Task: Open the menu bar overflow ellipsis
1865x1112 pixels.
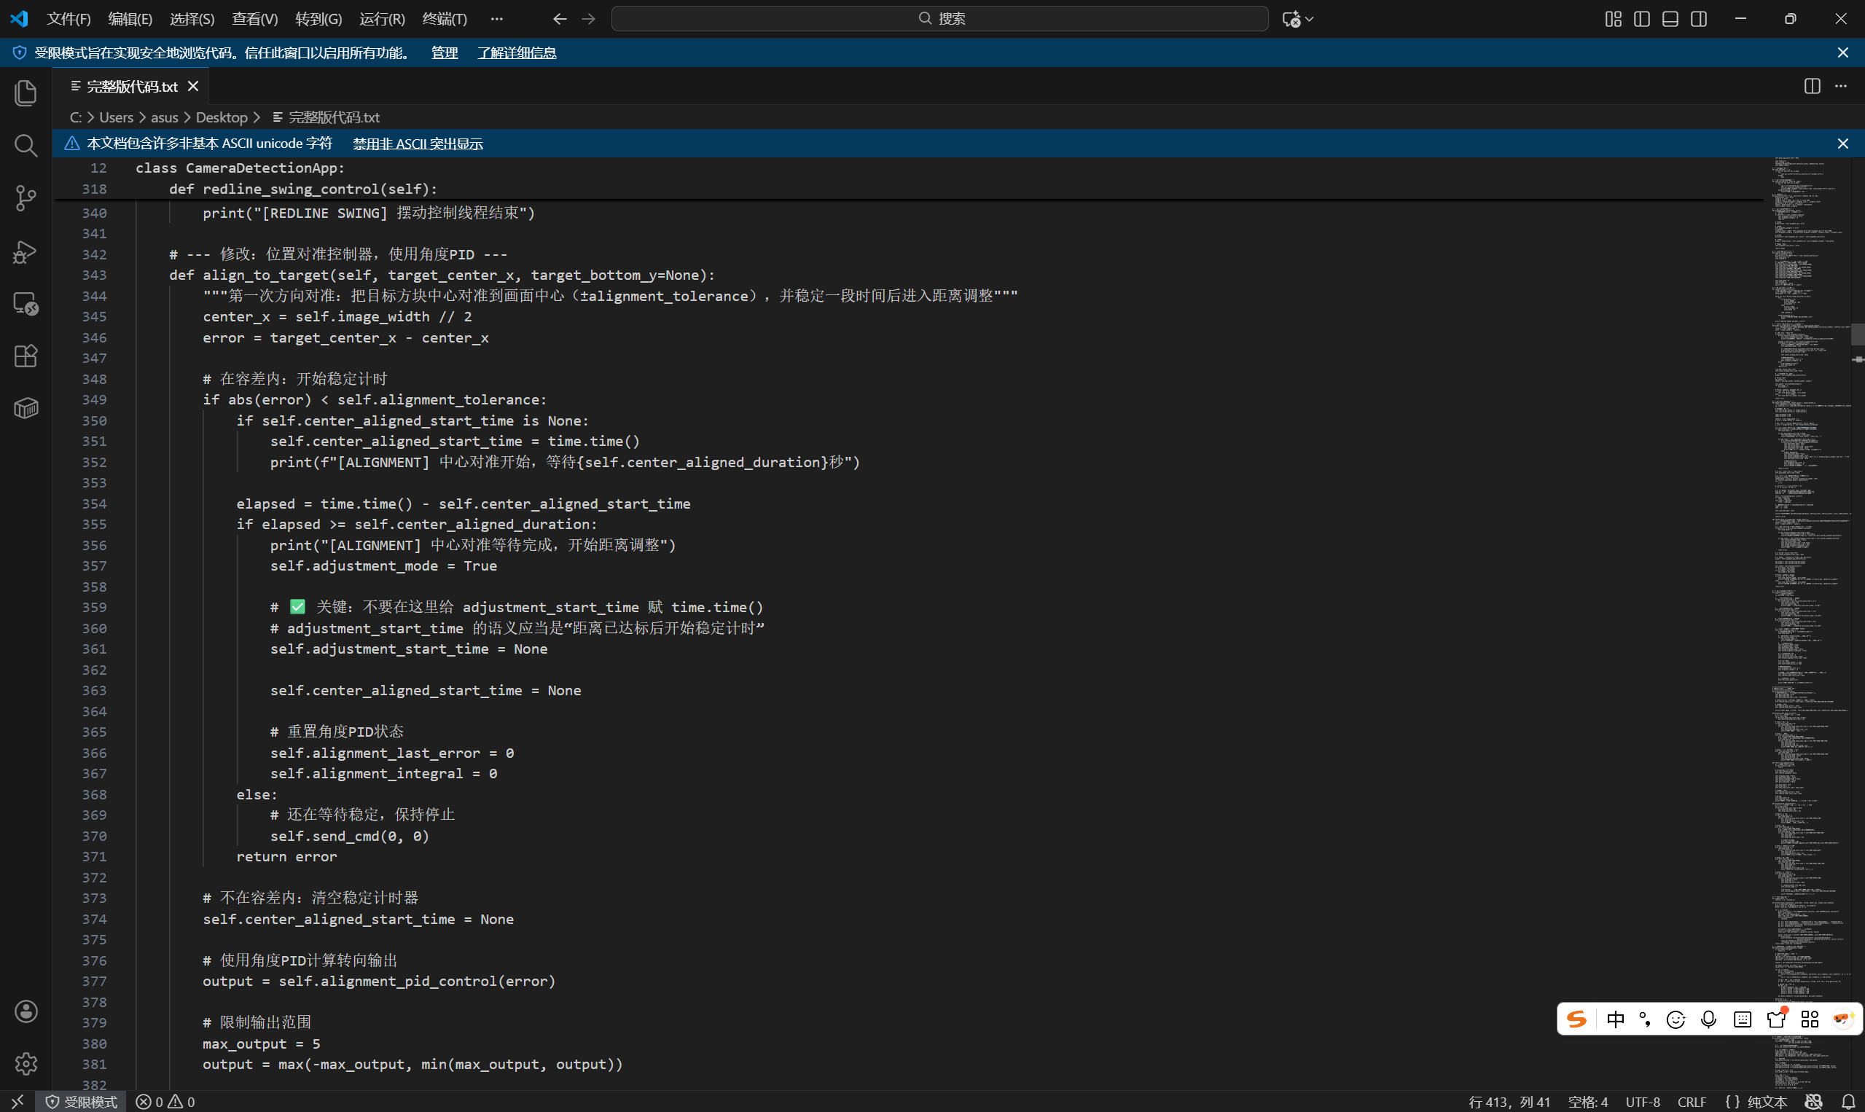Action: tap(496, 19)
